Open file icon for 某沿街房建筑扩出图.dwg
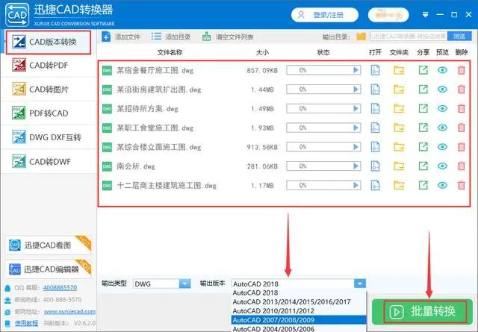The height and width of the screenshot is (332, 478). [375, 90]
